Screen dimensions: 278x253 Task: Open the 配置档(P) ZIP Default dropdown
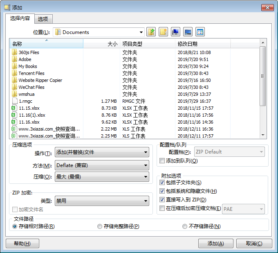[x=230, y=152]
